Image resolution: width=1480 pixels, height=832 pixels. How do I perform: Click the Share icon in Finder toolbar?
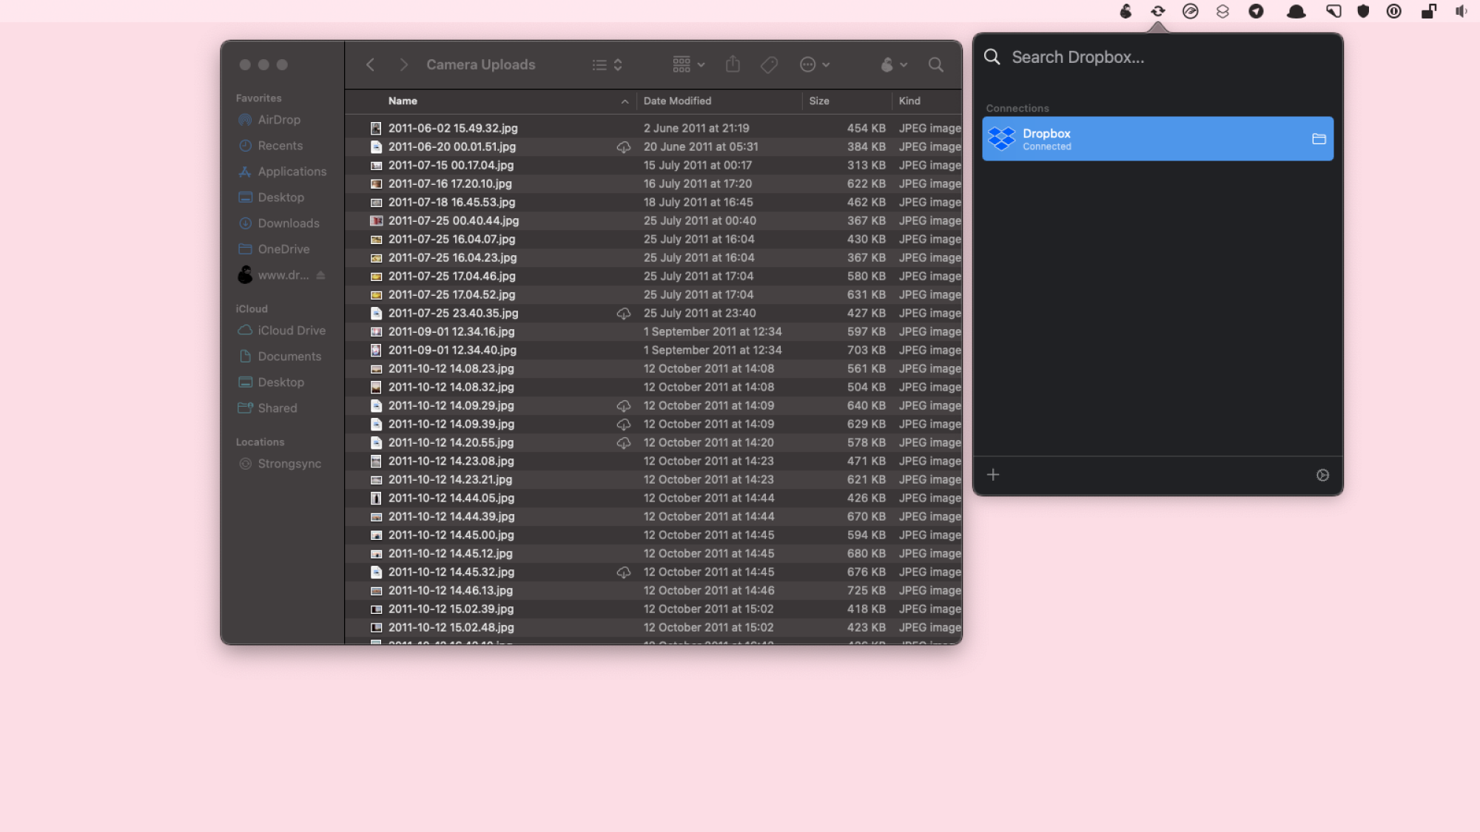[733, 64]
